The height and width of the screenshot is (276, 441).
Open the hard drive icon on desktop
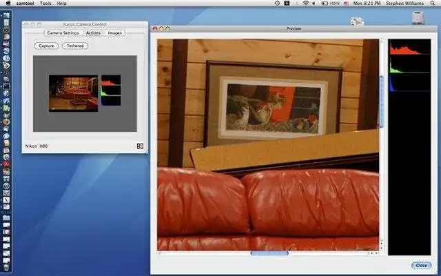coord(418,18)
